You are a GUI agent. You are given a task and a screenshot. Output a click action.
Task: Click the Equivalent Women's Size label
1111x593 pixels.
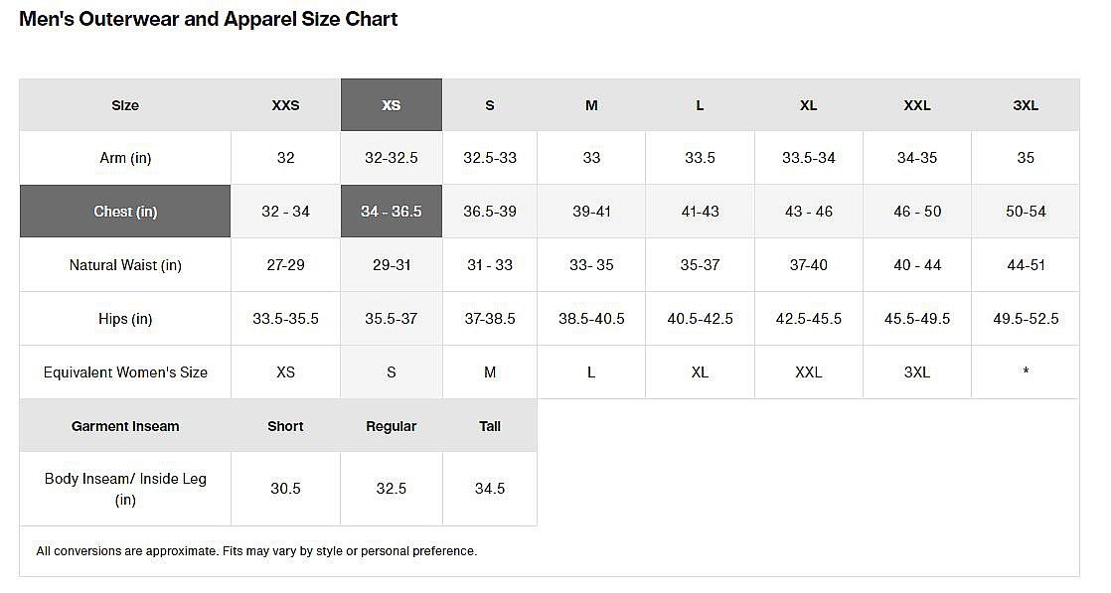[x=125, y=372]
